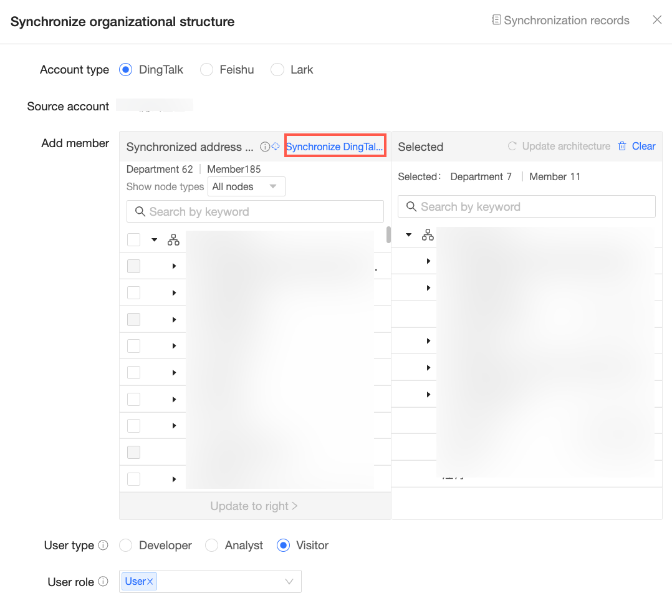Viewport: 672px width, 606px height.
Task: Click the Synchronize DingTalk link
Action: (334, 147)
